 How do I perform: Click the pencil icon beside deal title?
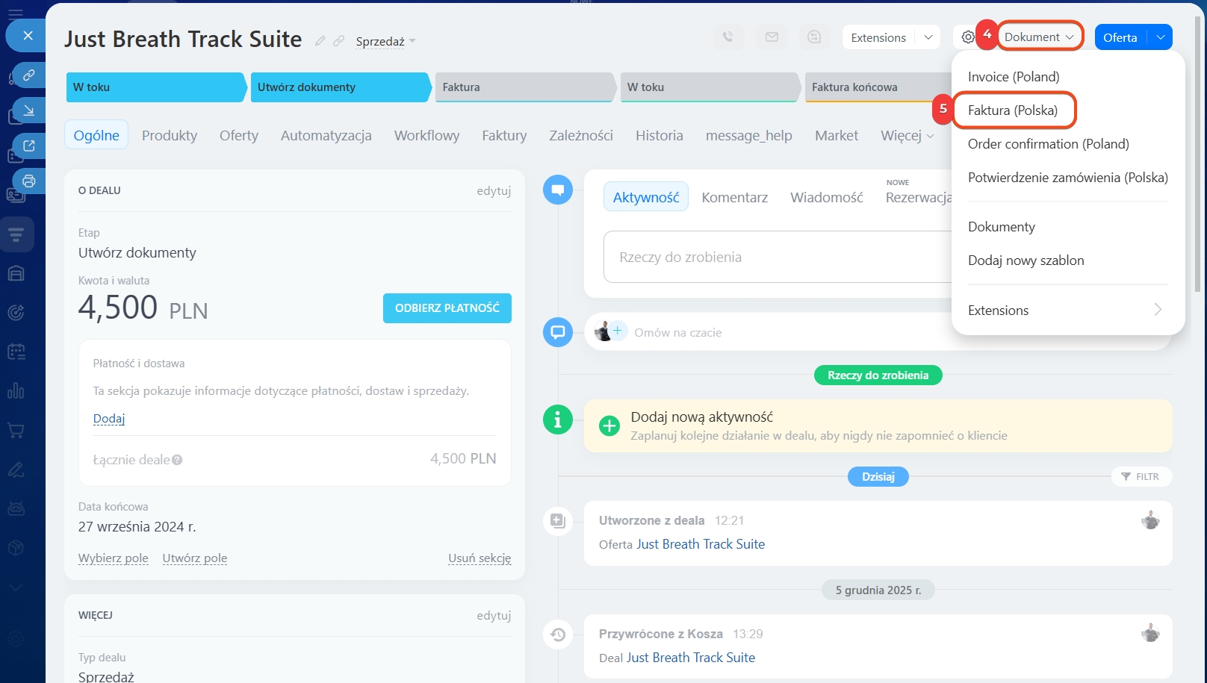click(x=320, y=41)
